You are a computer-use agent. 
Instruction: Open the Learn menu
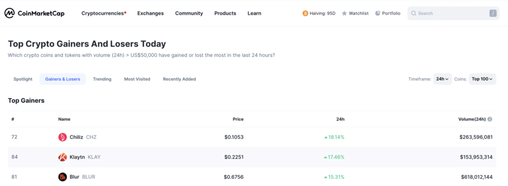tap(254, 13)
